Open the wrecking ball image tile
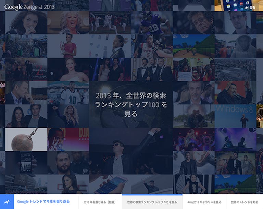 pos(26,139)
